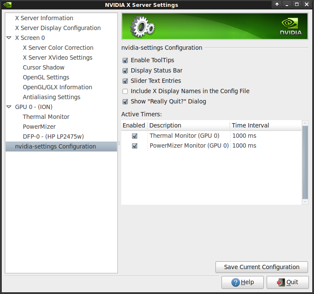View OpenGL/GLX Information
The image size is (314, 294).
click(57, 87)
